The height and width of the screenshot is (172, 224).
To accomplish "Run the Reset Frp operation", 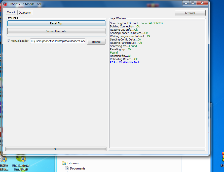I will (x=56, y=23).
